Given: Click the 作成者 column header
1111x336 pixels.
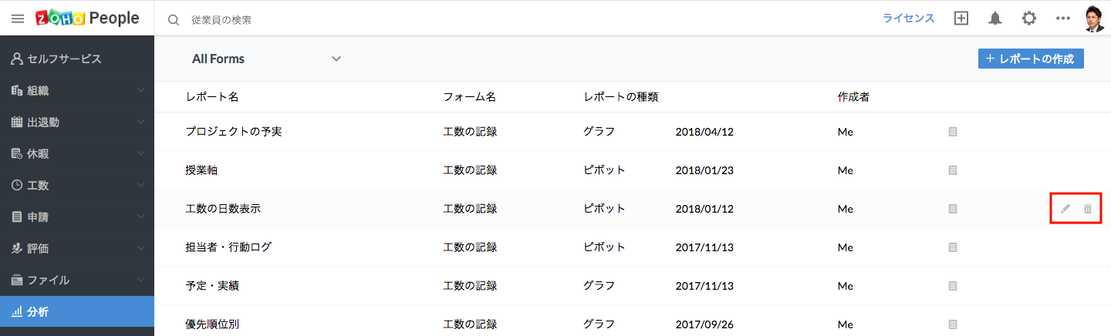Looking at the screenshot, I should [854, 97].
